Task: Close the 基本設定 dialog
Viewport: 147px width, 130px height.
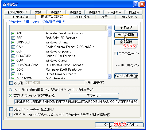Action: click(142, 4)
